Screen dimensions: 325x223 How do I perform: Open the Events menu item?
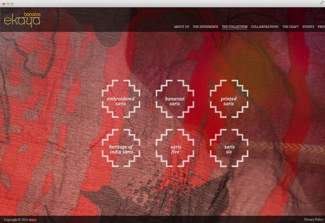coord(308,27)
